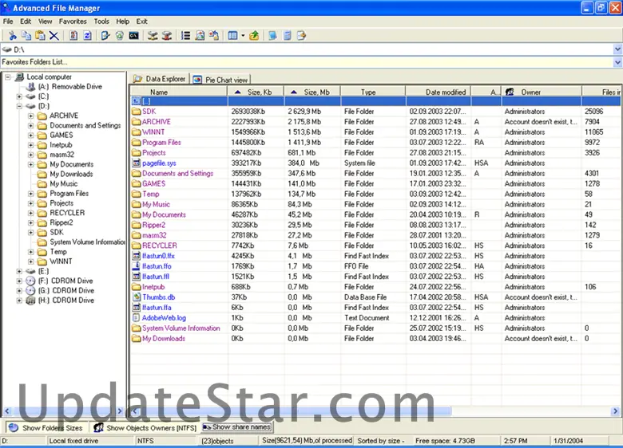Click the Delete X icon in toolbar

pyautogui.click(x=54, y=35)
